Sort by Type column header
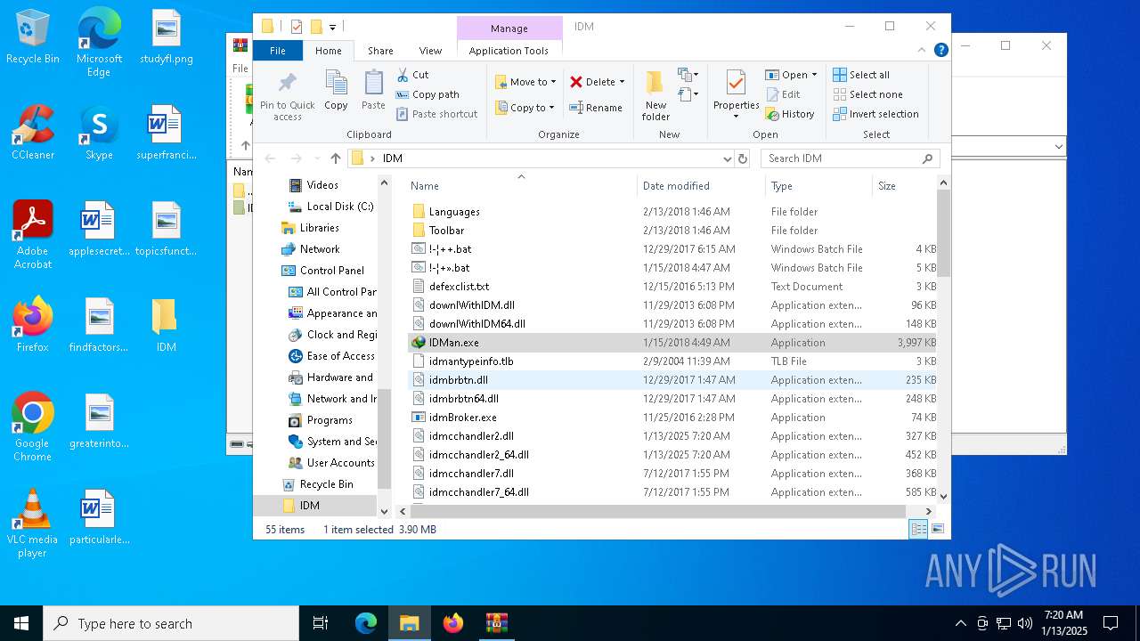The width and height of the screenshot is (1140, 641). pyautogui.click(x=818, y=185)
